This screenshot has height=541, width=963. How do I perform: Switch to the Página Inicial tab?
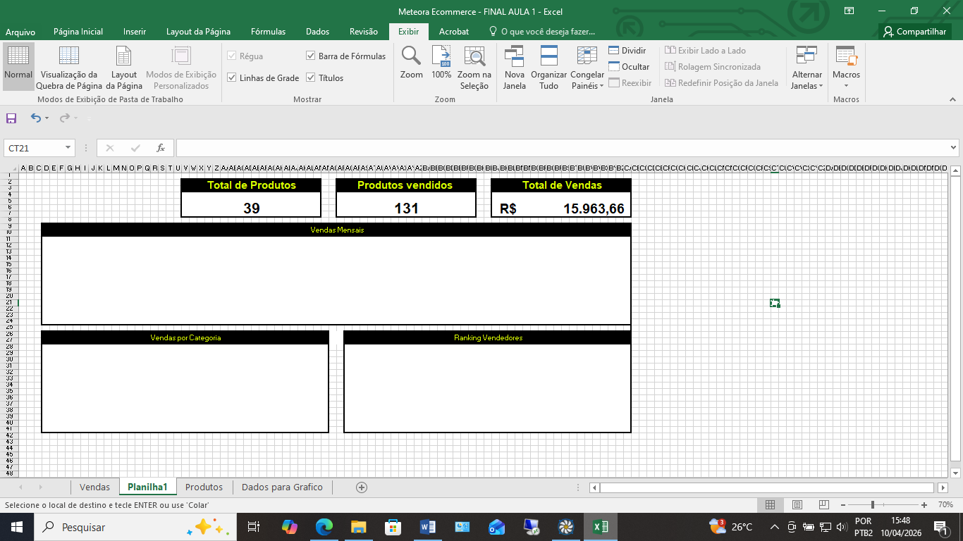pyautogui.click(x=78, y=32)
